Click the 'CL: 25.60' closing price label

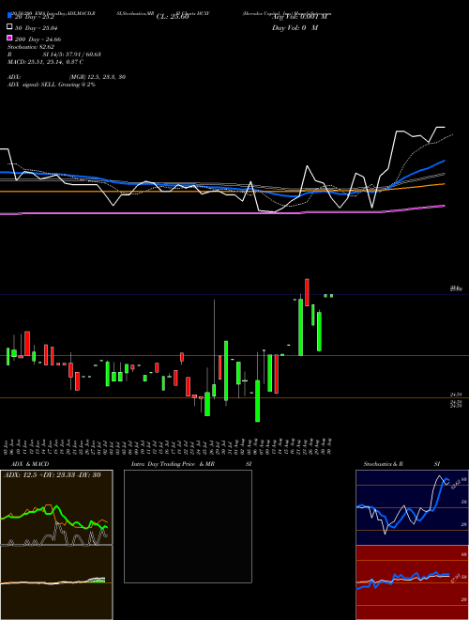tap(173, 17)
